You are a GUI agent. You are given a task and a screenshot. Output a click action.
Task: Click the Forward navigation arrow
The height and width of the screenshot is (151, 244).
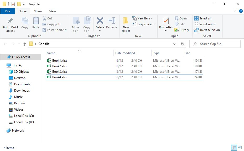[13, 44]
